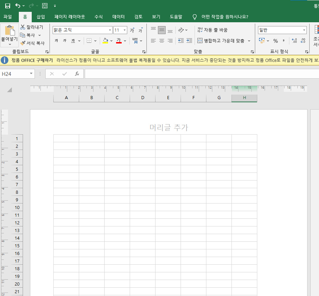
Task: Click accounting number format icon
Action: 262,41
